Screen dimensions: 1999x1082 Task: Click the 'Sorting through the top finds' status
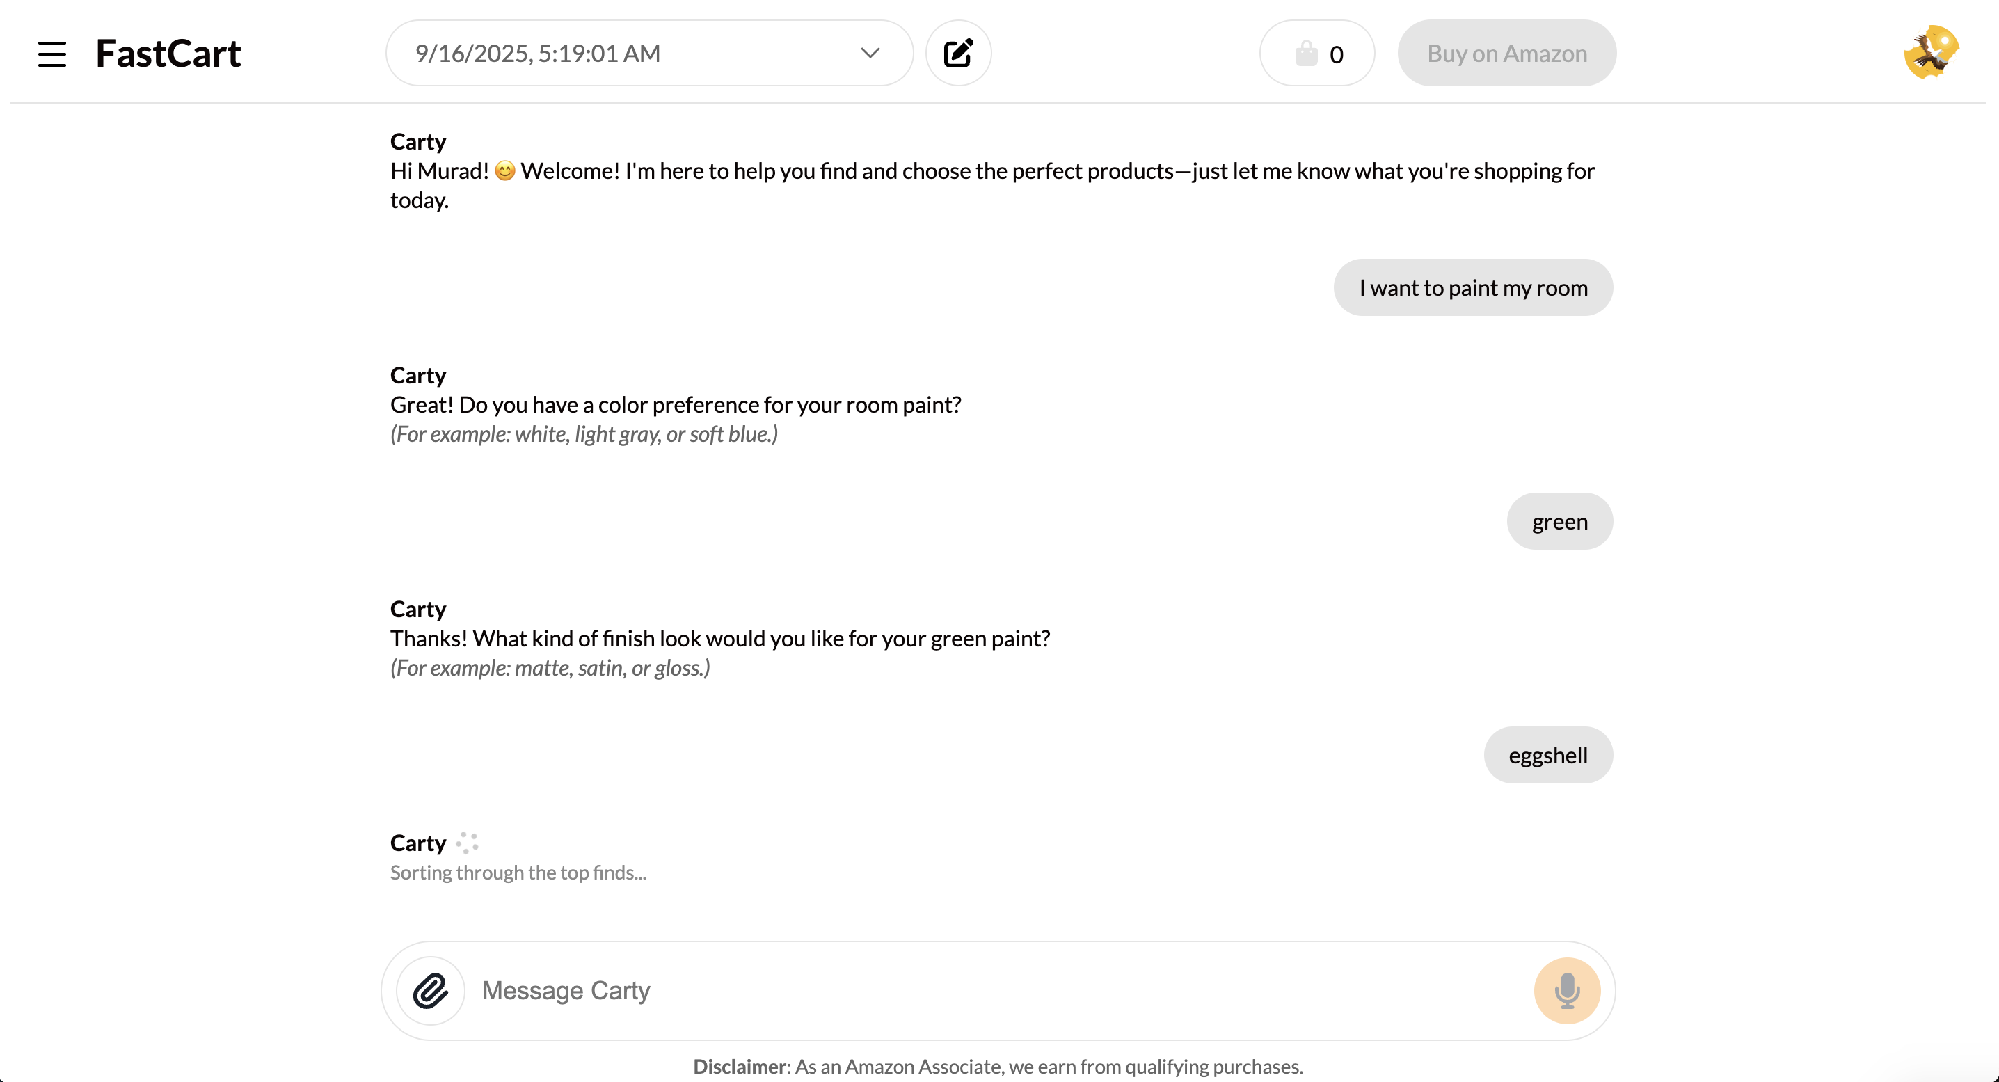518,873
